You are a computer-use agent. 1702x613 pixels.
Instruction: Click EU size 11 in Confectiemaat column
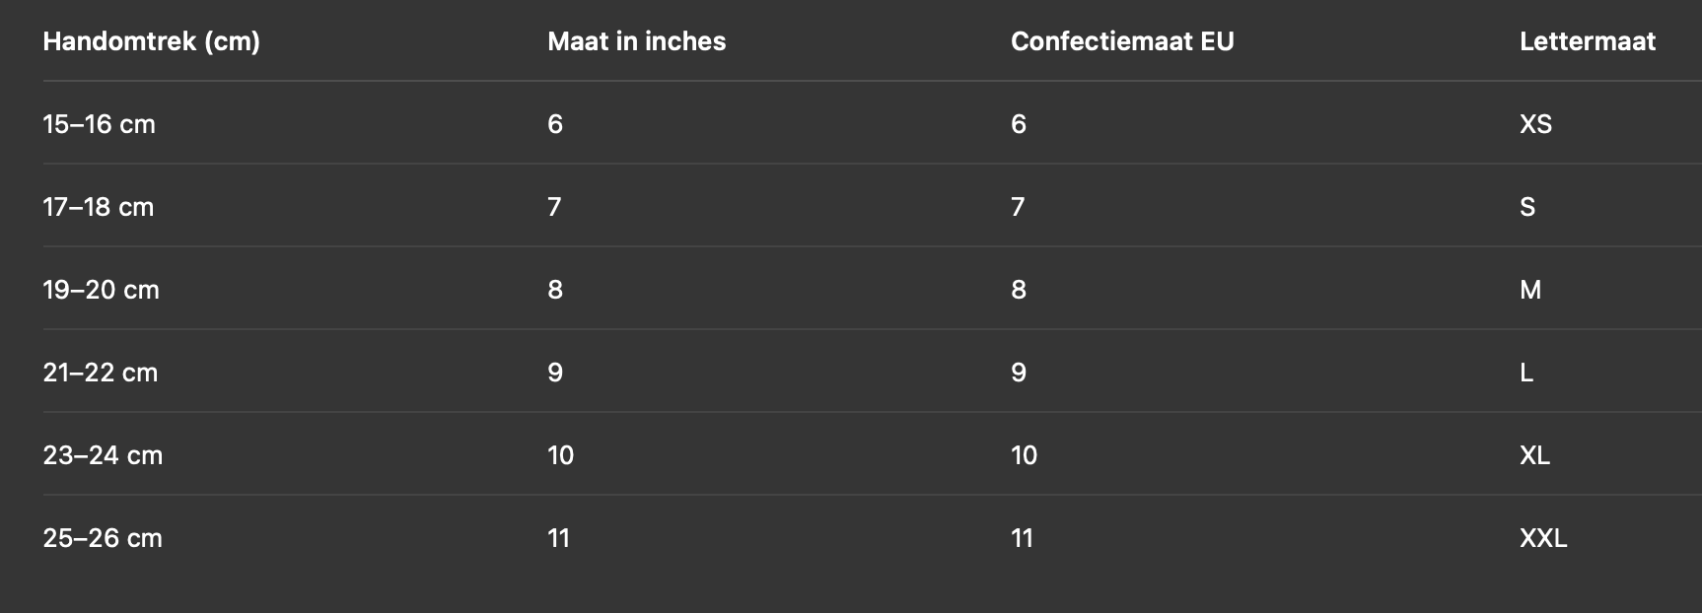[x=1022, y=538]
